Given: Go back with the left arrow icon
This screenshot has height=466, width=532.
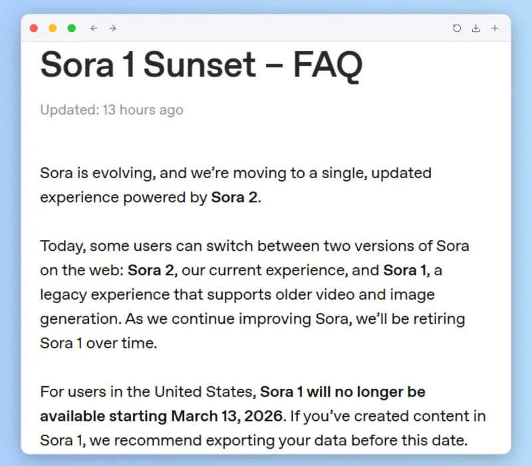Looking at the screenshot, I should [x=94, y=28].
